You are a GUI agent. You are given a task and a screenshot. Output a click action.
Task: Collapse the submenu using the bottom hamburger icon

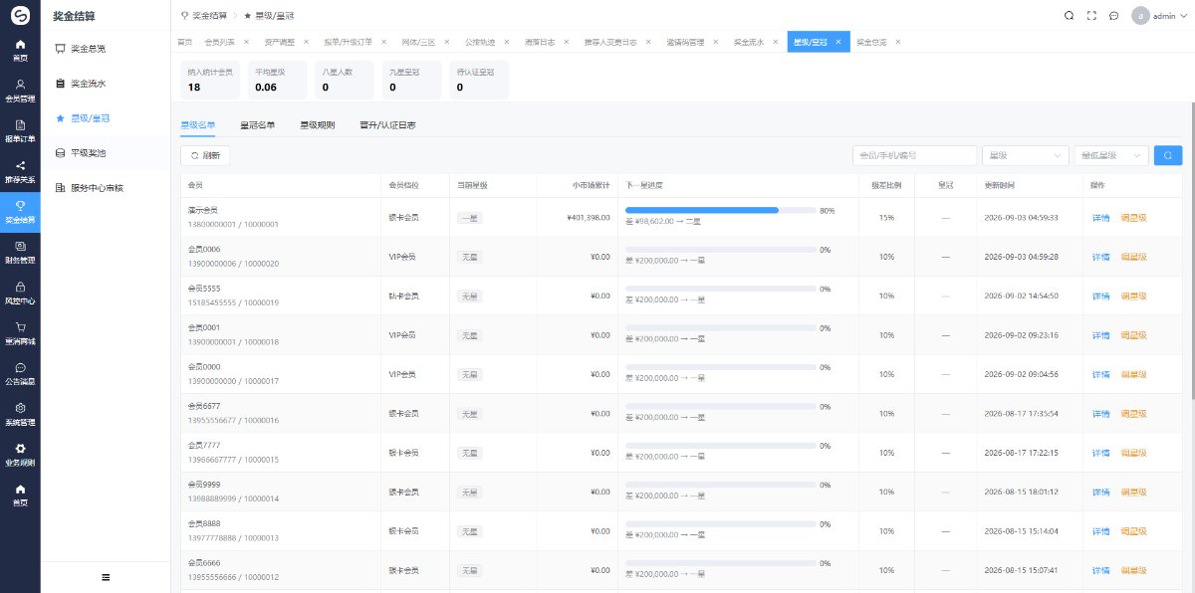pos(106,577)
